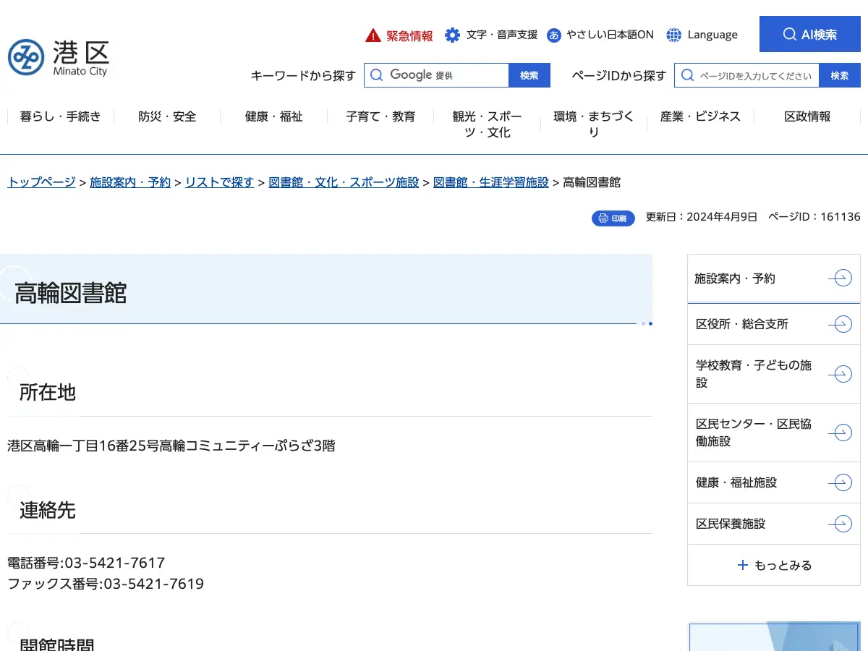Click the Minato City logo

point(59,58)
